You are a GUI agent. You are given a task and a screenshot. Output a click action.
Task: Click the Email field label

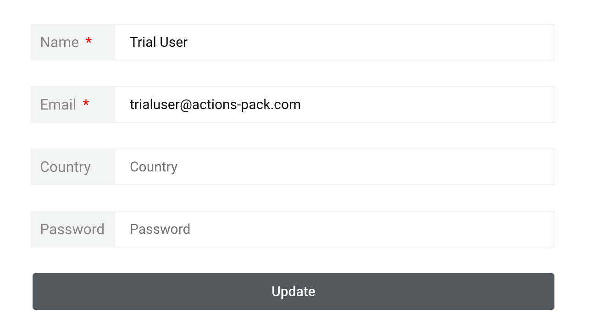(58, 104)
